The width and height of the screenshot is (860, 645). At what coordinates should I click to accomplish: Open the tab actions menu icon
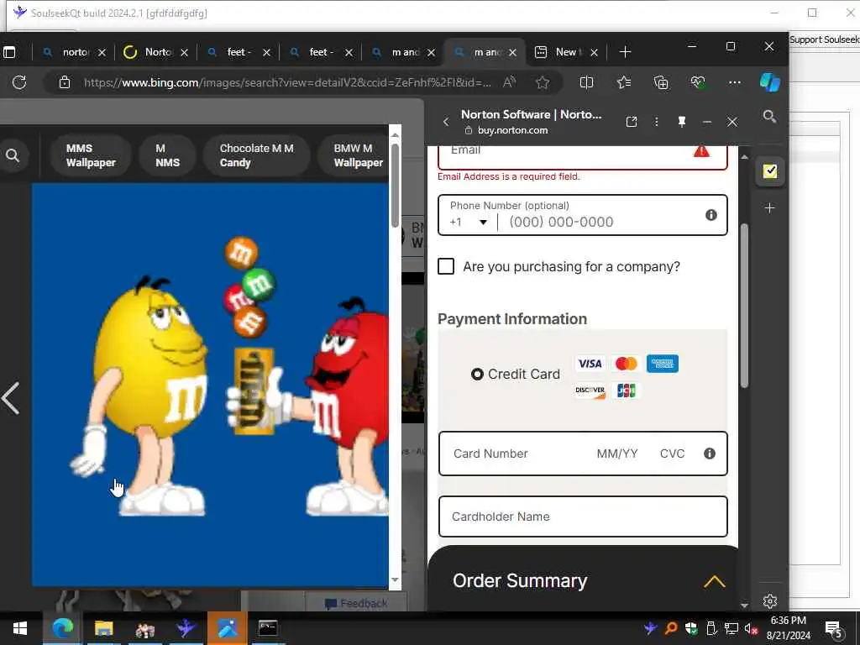(9, 52)
